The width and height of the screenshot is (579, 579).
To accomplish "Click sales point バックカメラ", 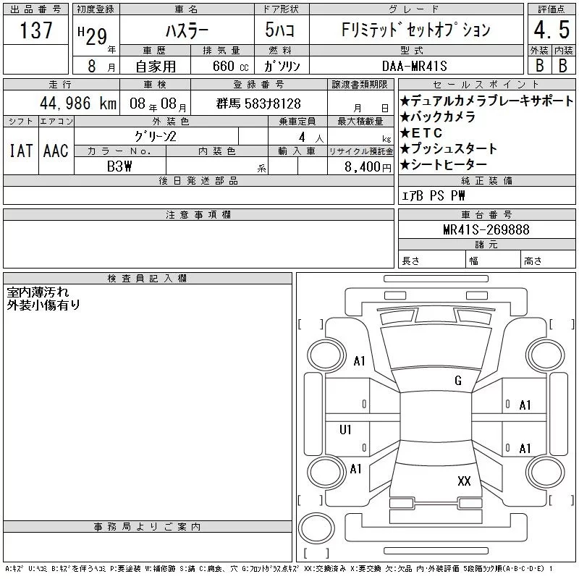I will 438,117.
